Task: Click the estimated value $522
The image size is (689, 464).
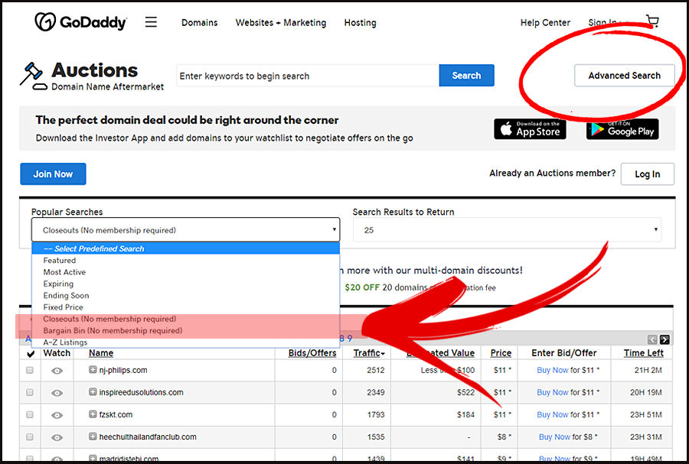Action: coord(465,392)
